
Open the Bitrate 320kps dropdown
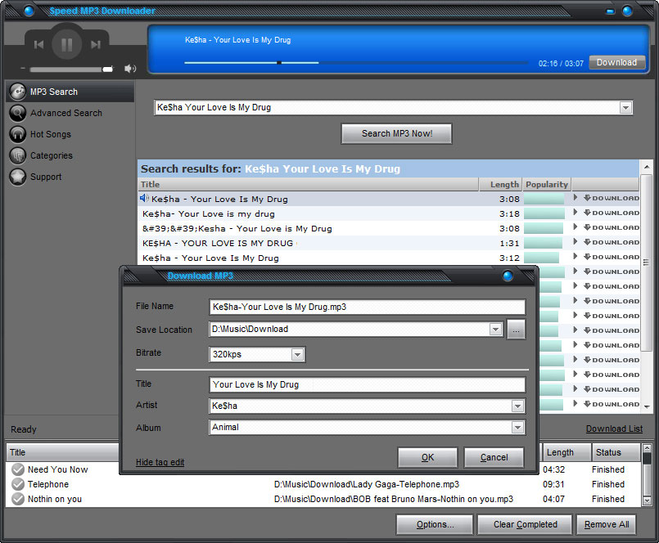tap(297, 354)
